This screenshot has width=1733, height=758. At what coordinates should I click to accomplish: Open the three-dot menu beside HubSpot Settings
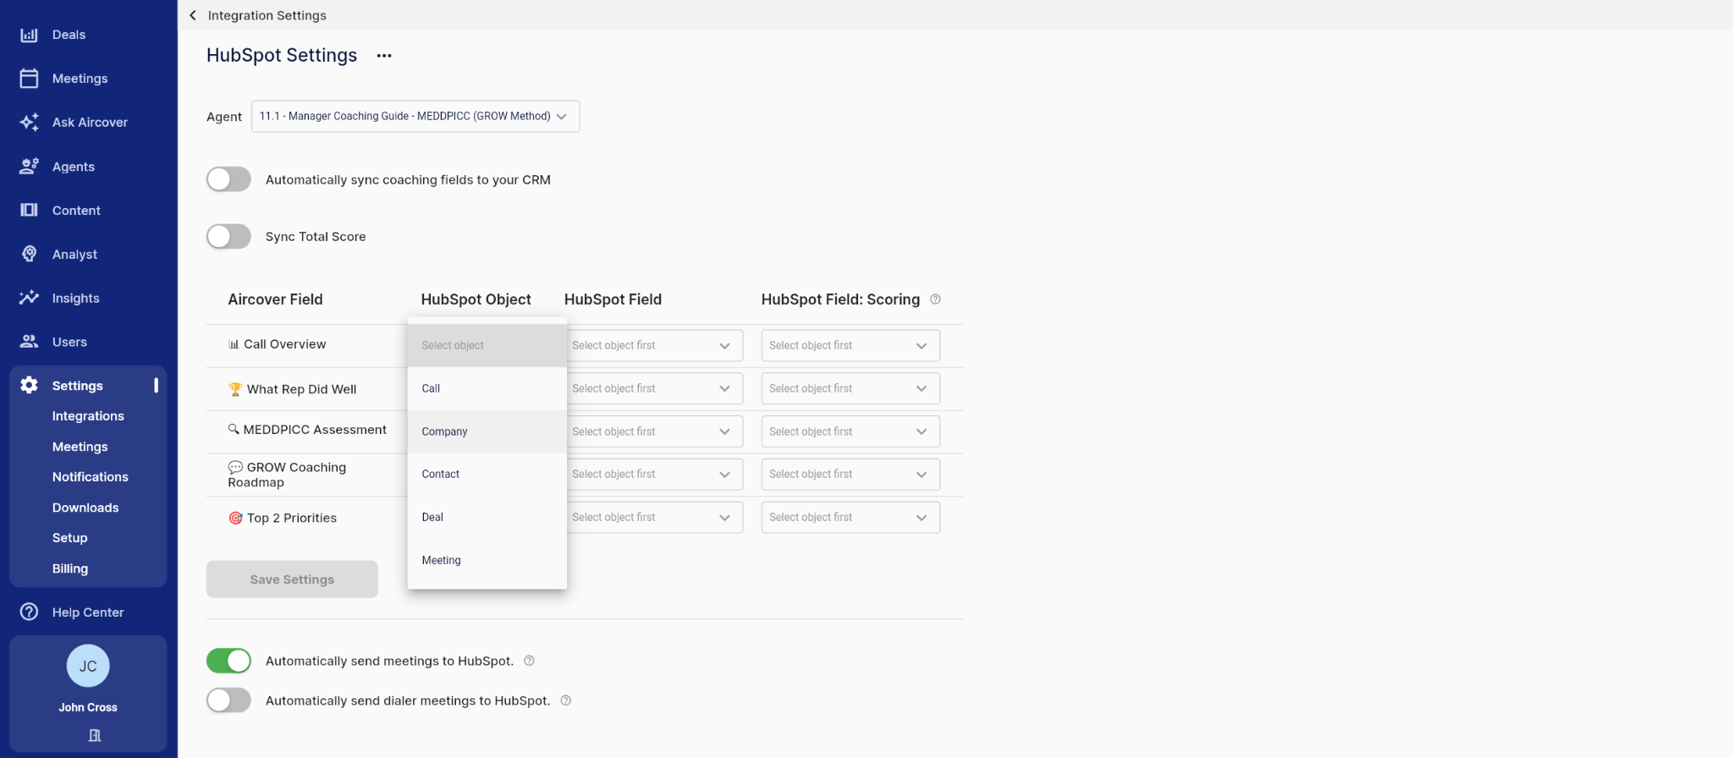click(x=384, y=56)
